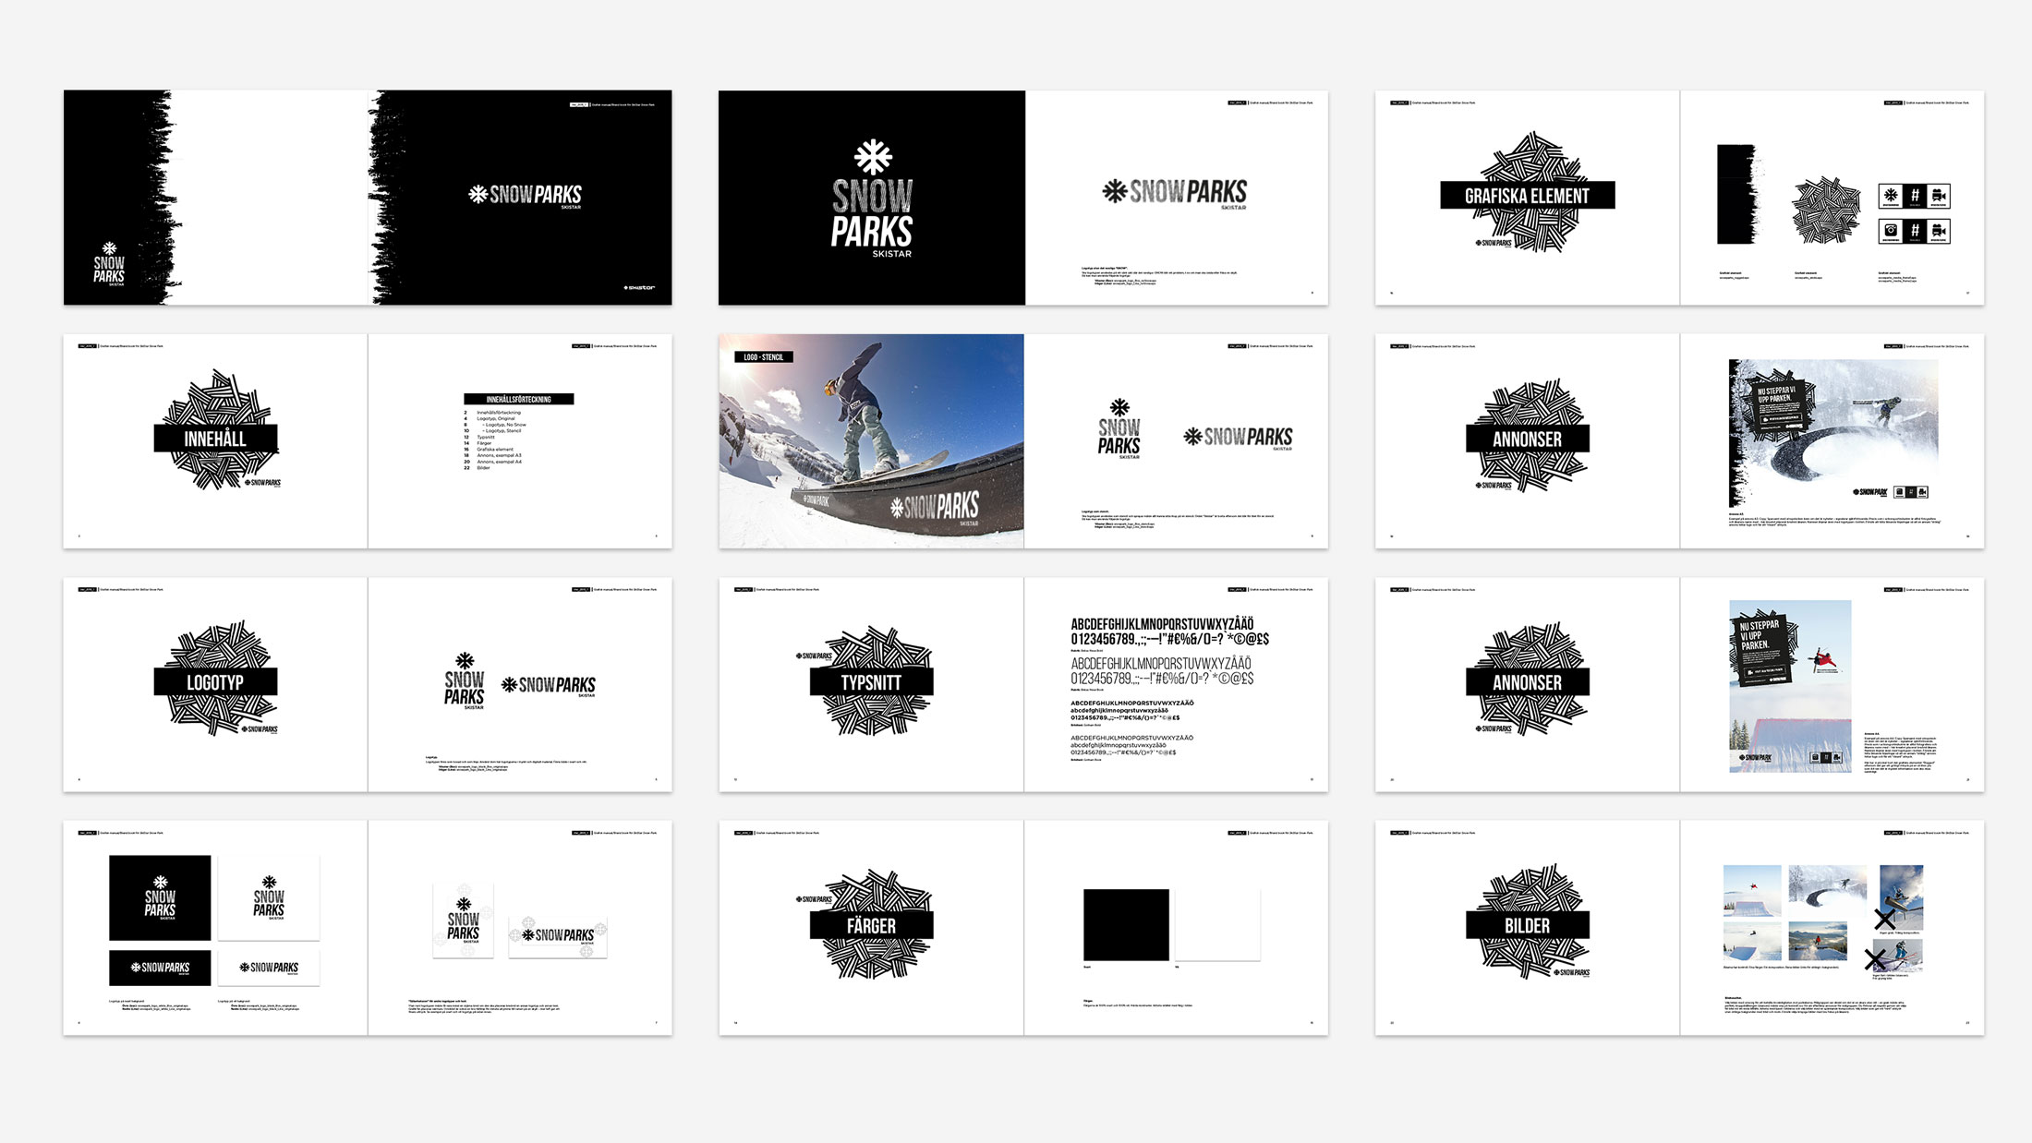Click the horizontal logo beside the large black logo page
Screen dimensions: 2032x1143
click(x=1174, y=193)
